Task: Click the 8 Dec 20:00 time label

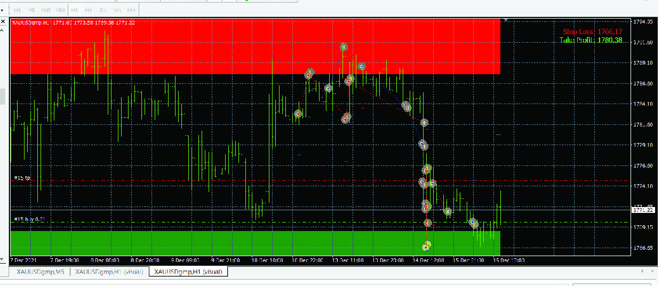Action: pos(146,260)
